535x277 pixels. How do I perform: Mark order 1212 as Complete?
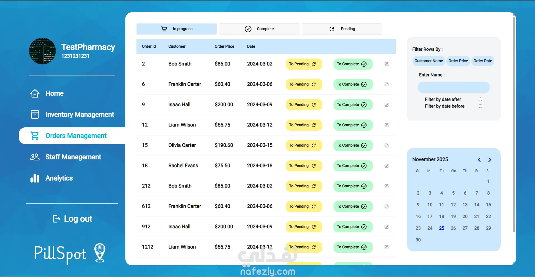353,247
